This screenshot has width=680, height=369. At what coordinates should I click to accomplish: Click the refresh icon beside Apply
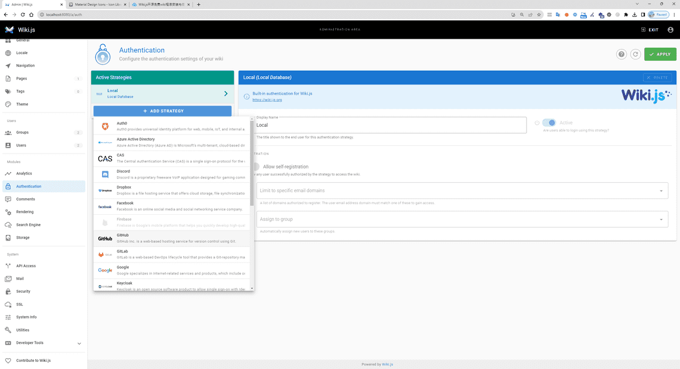point(636,54)
